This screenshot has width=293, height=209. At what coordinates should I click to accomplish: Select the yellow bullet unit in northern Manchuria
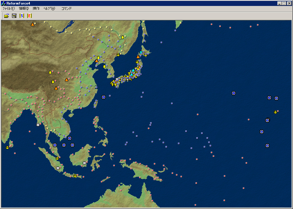coord(123,37)
